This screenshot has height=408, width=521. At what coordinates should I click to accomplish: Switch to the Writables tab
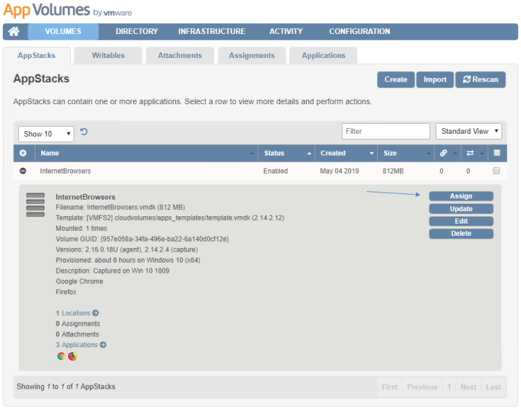coord(109,56)
